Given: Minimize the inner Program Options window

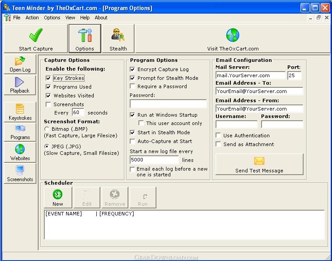Looking at the screenshot, I should coord(311,18).
